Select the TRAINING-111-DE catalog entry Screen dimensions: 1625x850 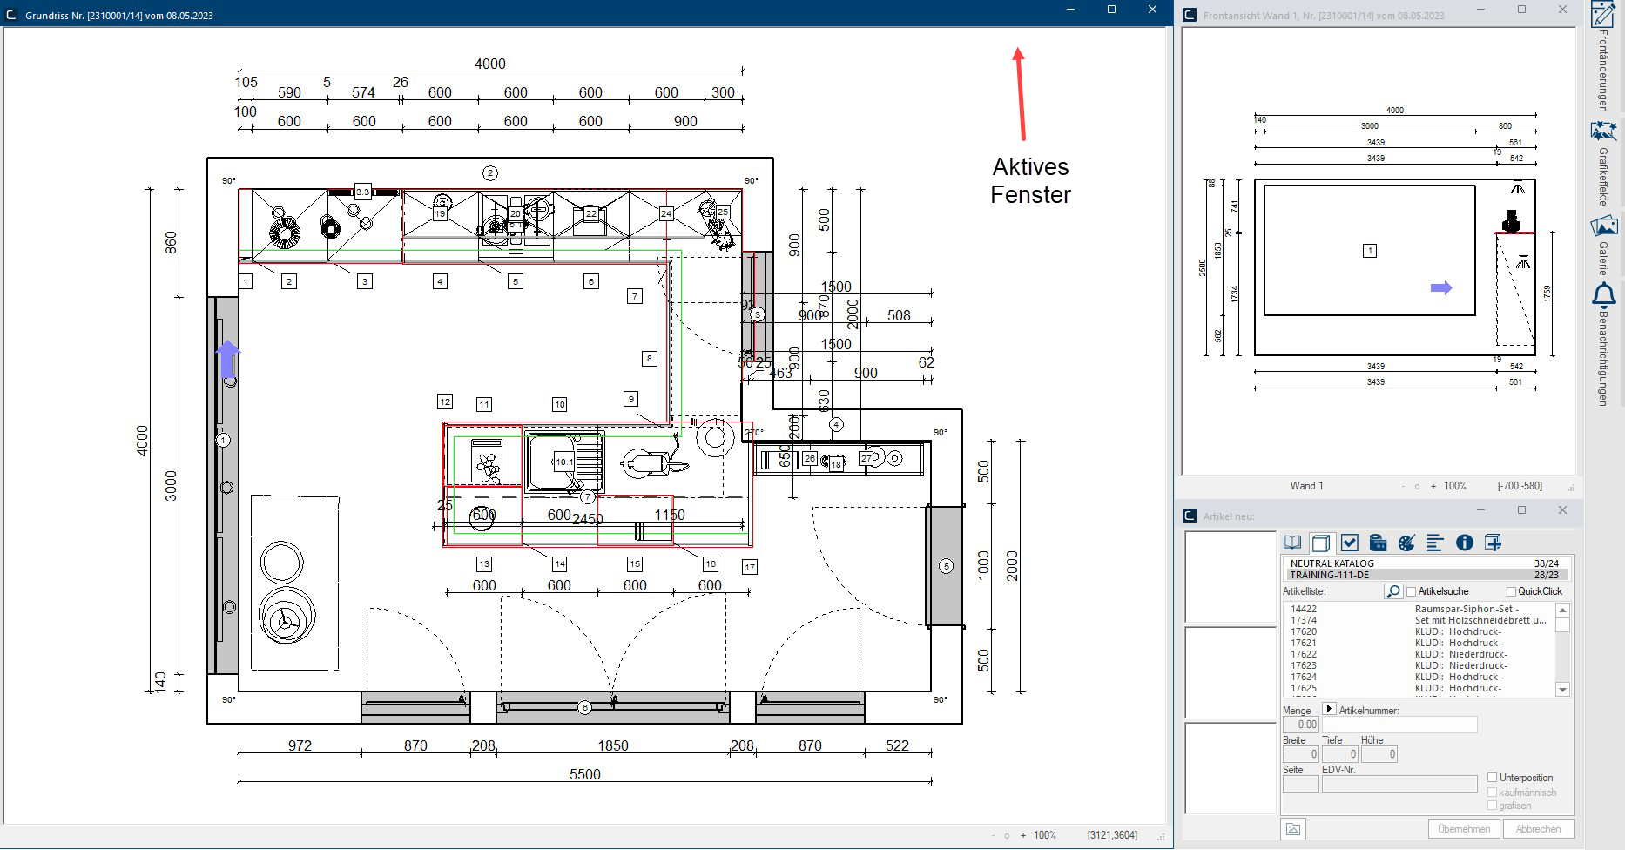[x=1425, y=575]
